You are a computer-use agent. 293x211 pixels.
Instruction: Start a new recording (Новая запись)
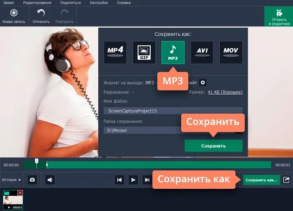pos(14,16)
